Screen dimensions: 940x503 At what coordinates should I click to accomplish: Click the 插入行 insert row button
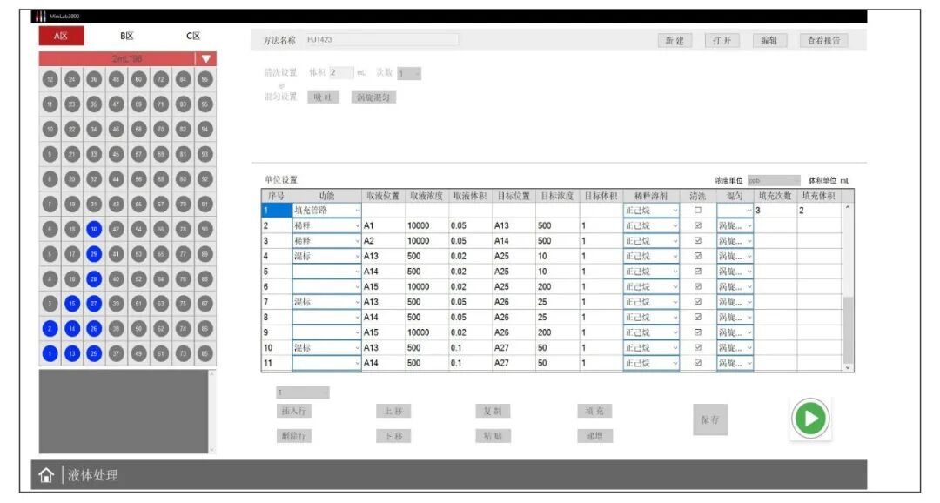click(294, 411)
